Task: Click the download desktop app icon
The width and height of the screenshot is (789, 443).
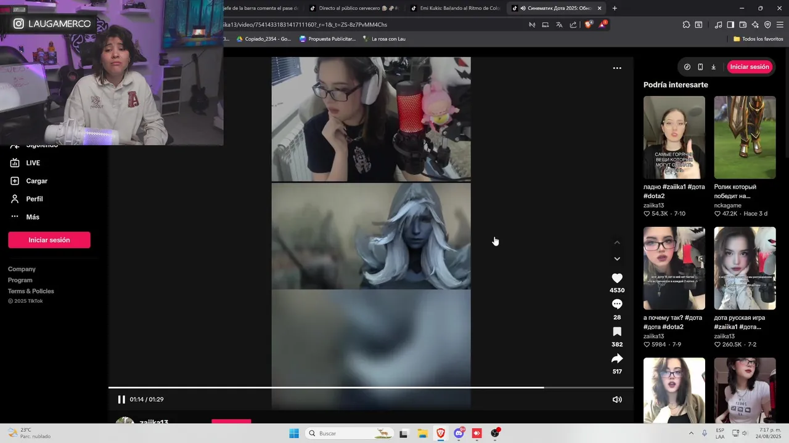Action: [x=714, y=66]
